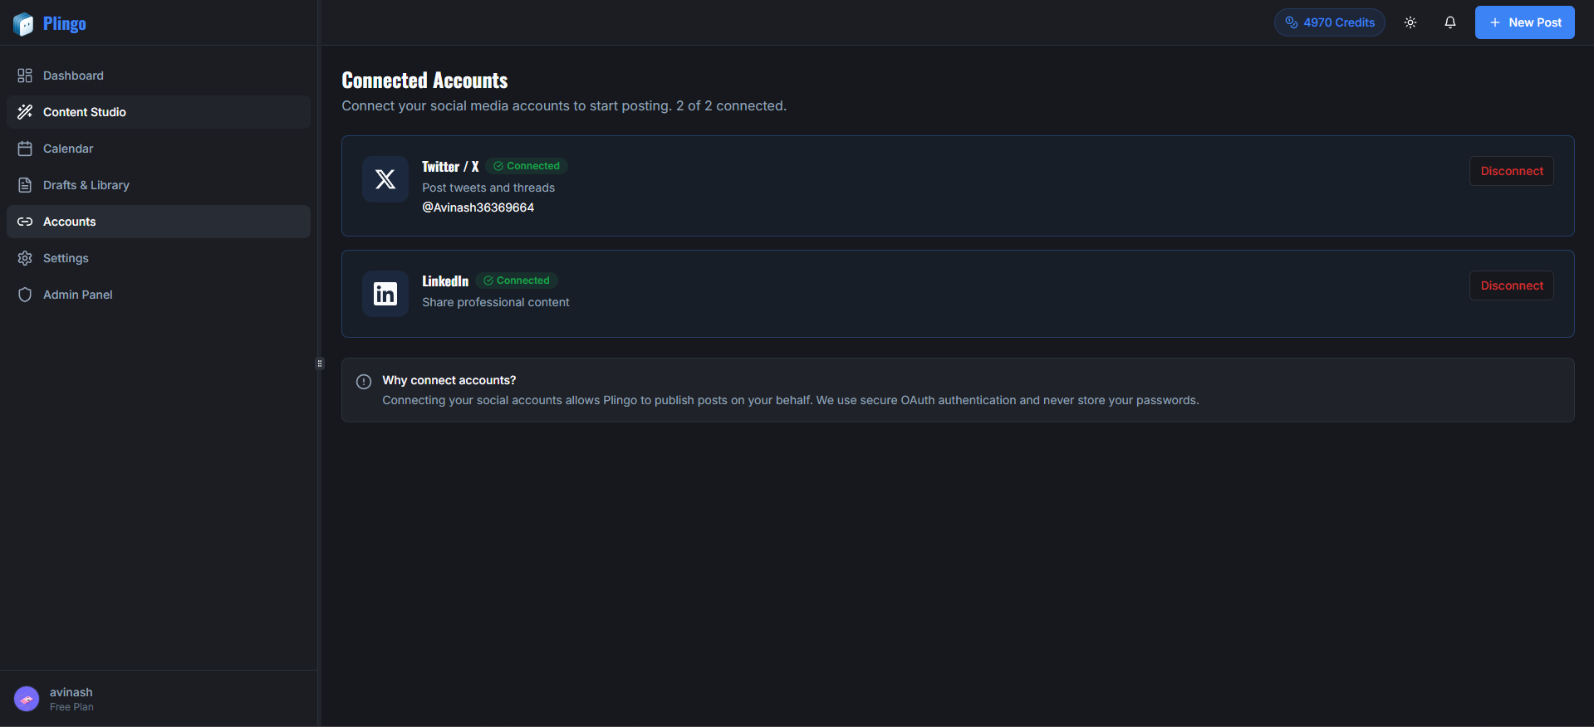Click the Drafts & Library document icon

coord(25,185)
